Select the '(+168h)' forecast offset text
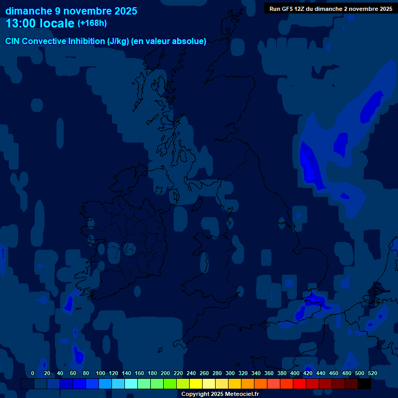398x398 pixels. coord(92,23)
